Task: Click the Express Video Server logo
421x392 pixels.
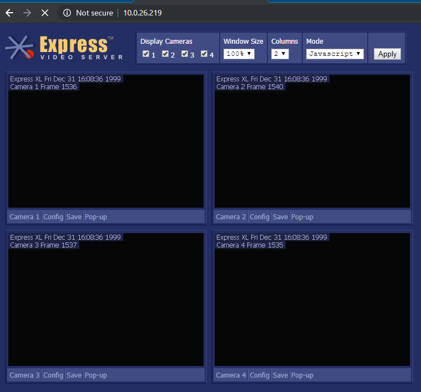Action: click(x=64, y=48)
